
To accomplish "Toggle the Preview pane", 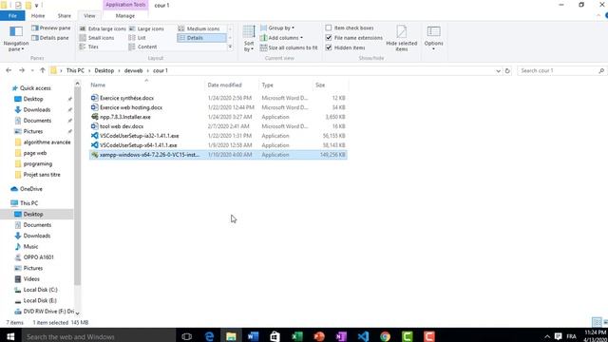I will [50, 28].
